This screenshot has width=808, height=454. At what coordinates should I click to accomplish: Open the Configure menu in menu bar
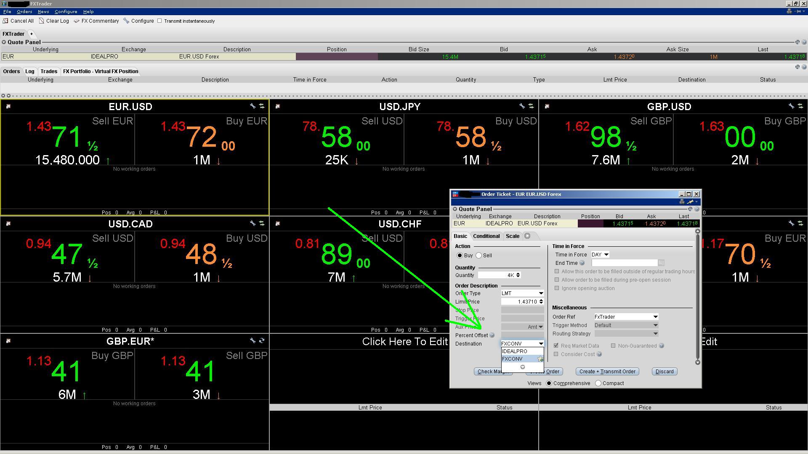tap(66, 12)
